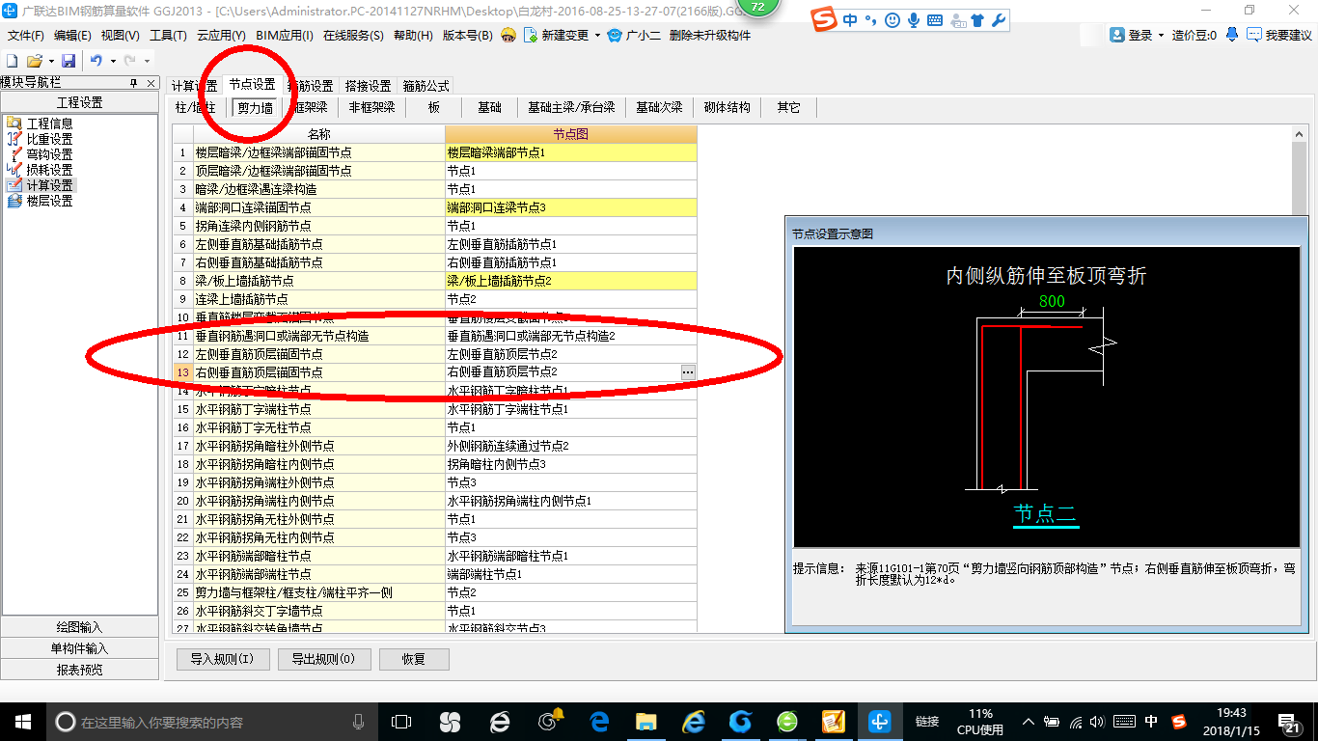Open the Action Center notifications icon

point(1289,722)
